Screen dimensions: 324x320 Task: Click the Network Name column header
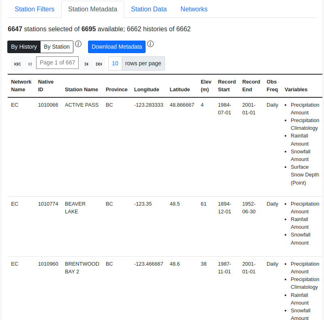click(21, 86)
